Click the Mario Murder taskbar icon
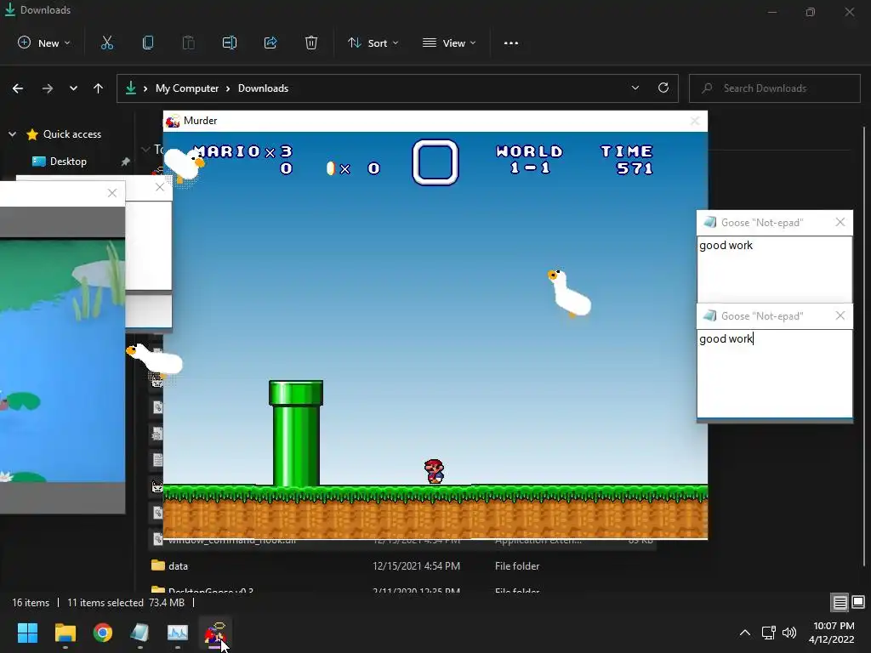Image resolution: width=871 pixels, height=653 pixels. click(x=215, y=633)
